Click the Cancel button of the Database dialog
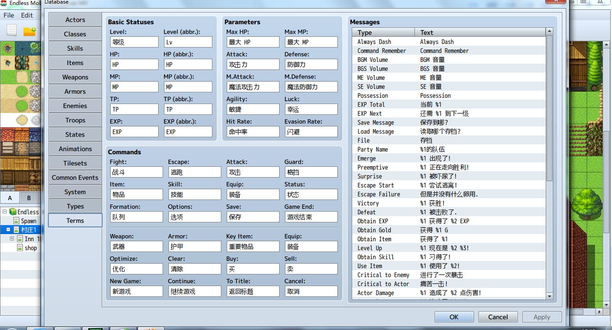This screenshot has height=330, width=612. [498, 317]
